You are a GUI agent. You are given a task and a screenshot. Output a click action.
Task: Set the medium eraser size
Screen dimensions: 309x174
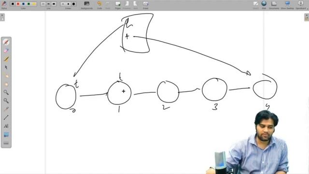tap(68, 4)
